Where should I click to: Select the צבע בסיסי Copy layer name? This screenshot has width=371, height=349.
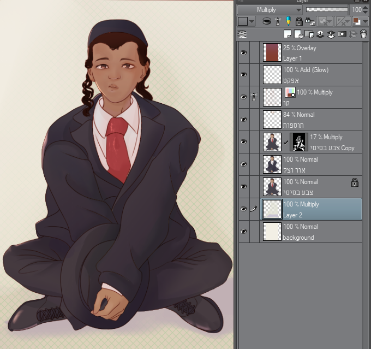pyautogui.click(x=332, y=148)
